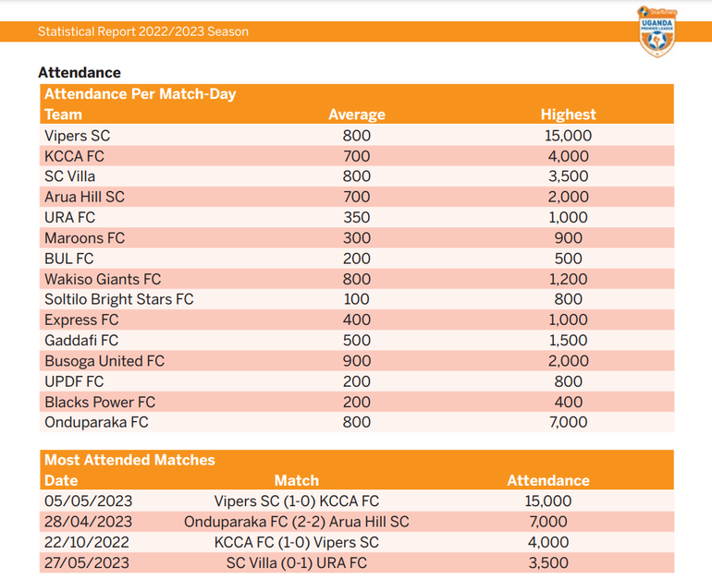Image resolution: width=712 pixels, height=579 pixels.
Task: Click the Onduparaka FC highest value 7,000
Action: [568, 422]
